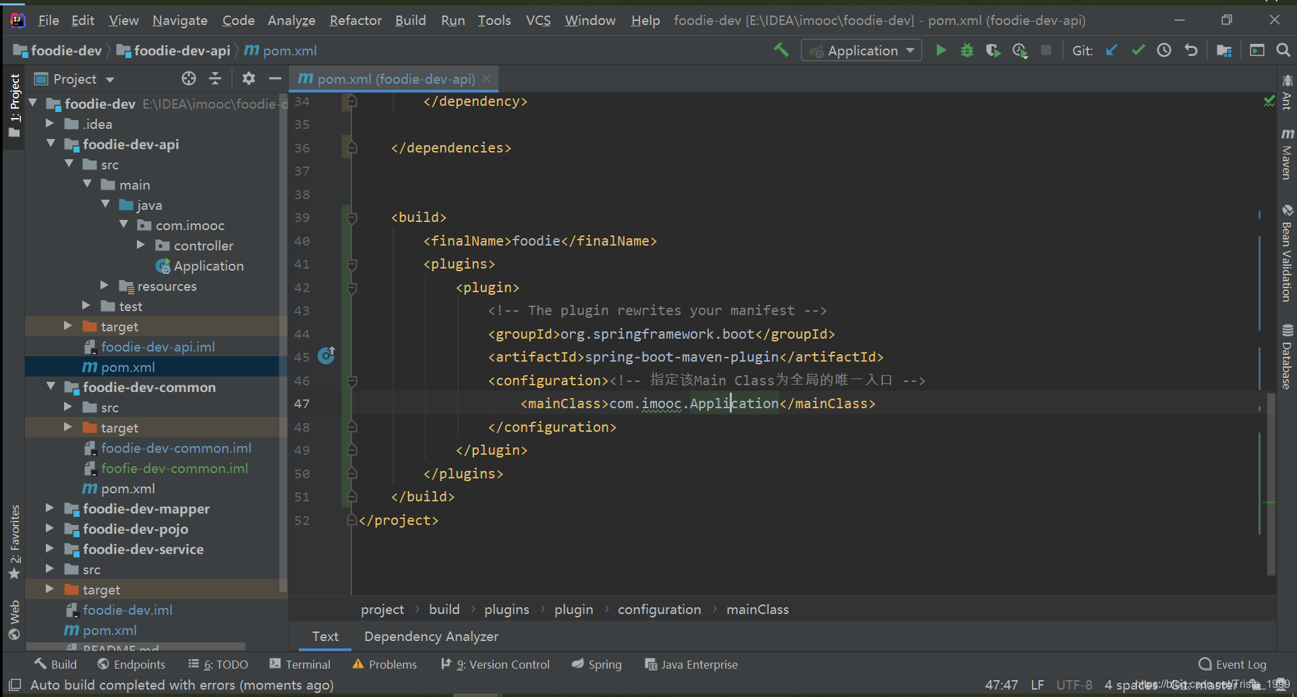Click the inspection status checkmark in editor
Image resolution: width=1297 pixels, height=697 pixels.
tap(1269, 101)
